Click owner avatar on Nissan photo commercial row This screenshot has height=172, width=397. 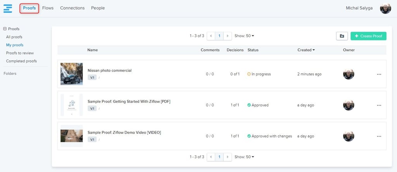tap(349, 74)
